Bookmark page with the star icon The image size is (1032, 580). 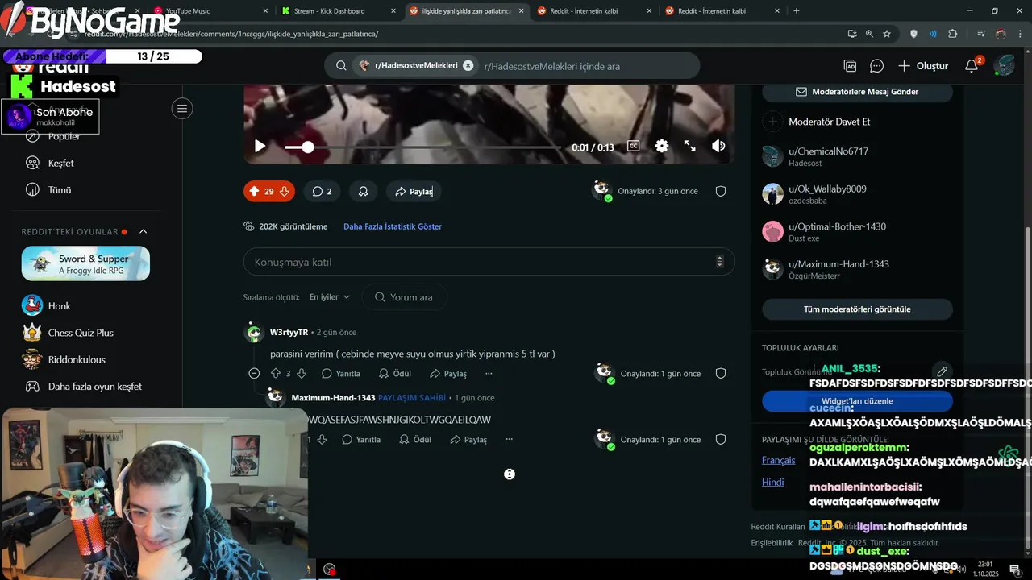pyautogui.click(x=887, y=34)
